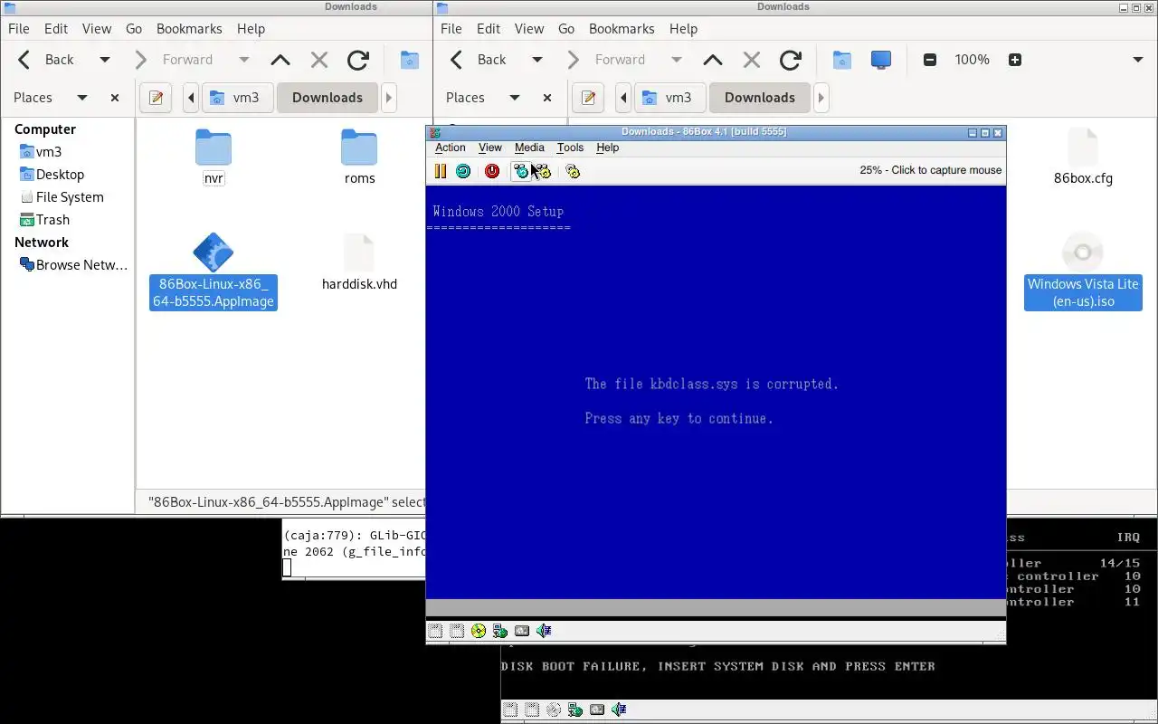Open the Tools menu in 86Box
Screen dimensions: 1158x724
pyautogui.click(x=570, y=148)
